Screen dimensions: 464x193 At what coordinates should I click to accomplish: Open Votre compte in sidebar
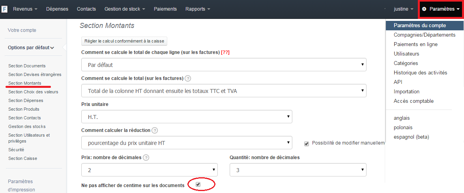22,30
